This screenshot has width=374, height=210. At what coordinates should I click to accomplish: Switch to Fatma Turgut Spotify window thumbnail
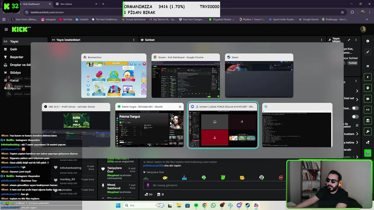(149, 125)
